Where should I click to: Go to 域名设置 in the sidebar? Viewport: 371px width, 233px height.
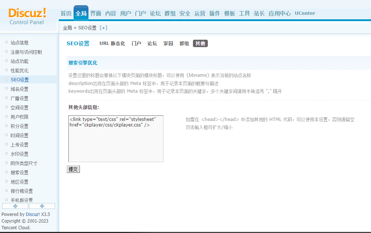[x=19, y=89]
